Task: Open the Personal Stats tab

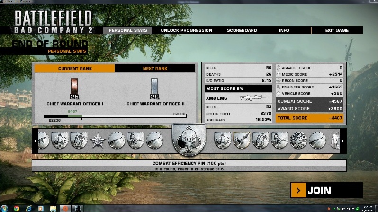Action: [x=127, y=30]
